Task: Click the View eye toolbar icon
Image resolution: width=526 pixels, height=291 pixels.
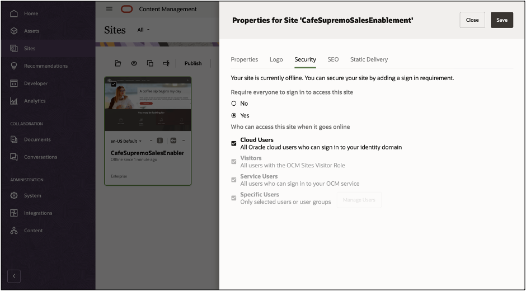Action: [134, 63]
